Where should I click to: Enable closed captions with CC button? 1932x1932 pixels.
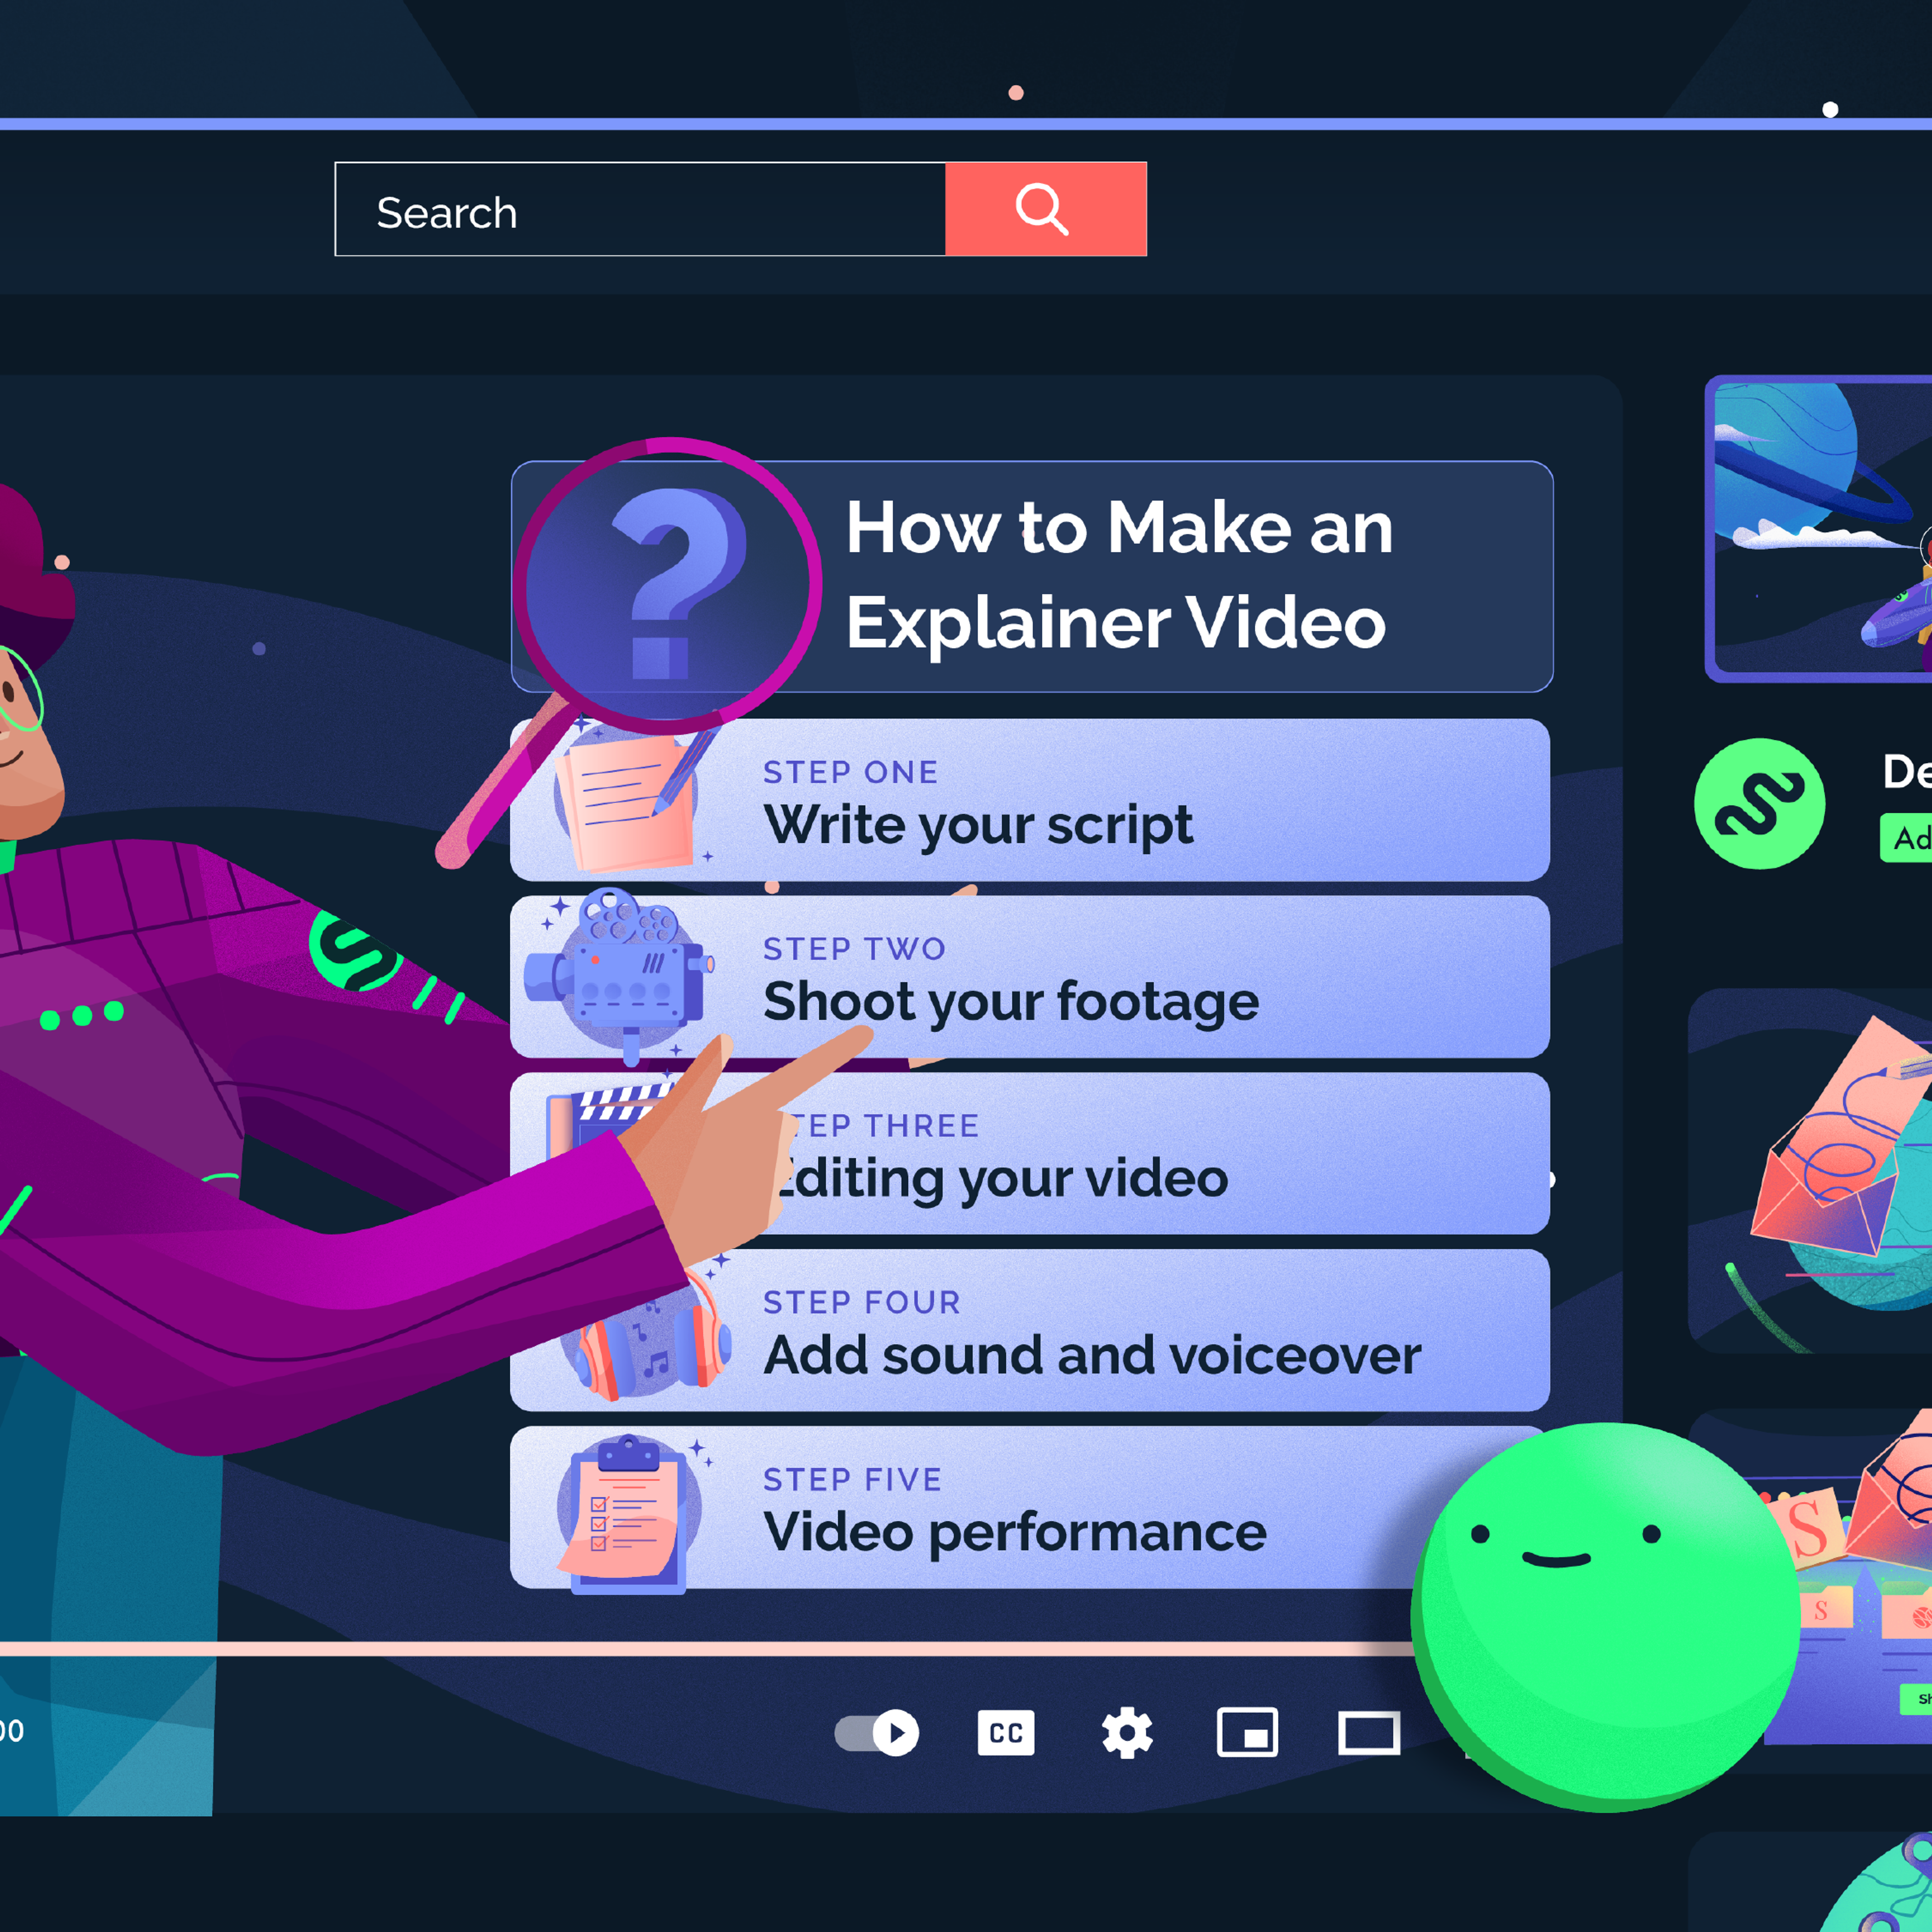(x=1005, y=1733)
